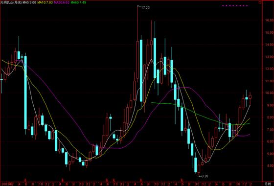Click the red event marker below tallest cyan candle
This screenshot has height=186, width=274.
click(x=141, y=180)
